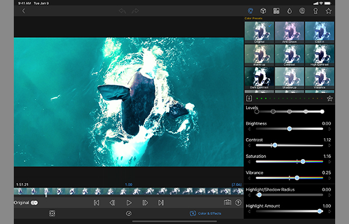The width and height of the screenshot is (349, 224).
Task: Switch to the Frame and Fit tab
Action: point(52,213)
